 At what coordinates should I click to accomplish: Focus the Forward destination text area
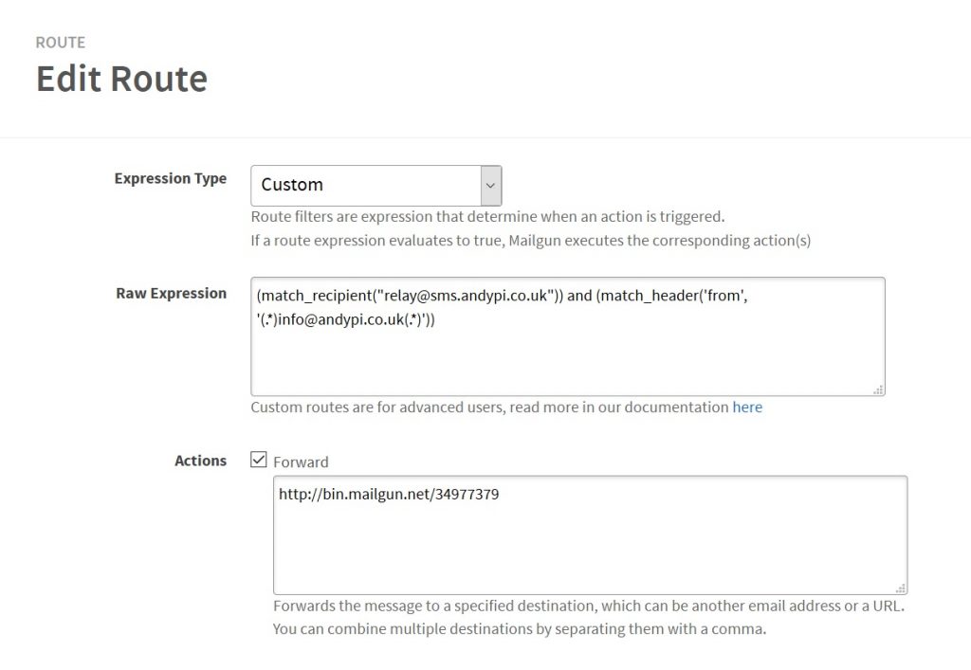pos(590,535)
